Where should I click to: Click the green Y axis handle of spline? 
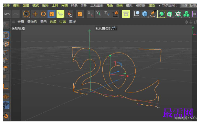110,56
